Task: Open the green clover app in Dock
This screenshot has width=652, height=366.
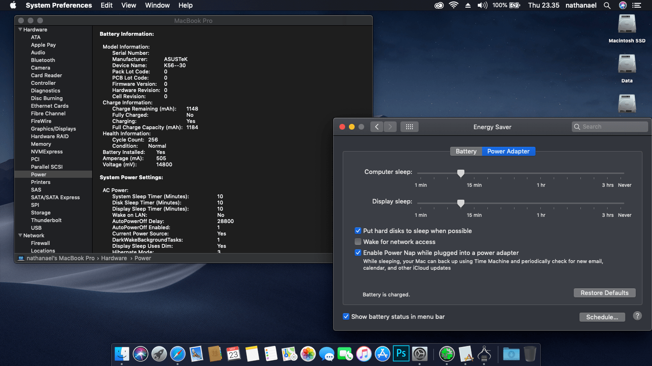Action: click(447, 354)
